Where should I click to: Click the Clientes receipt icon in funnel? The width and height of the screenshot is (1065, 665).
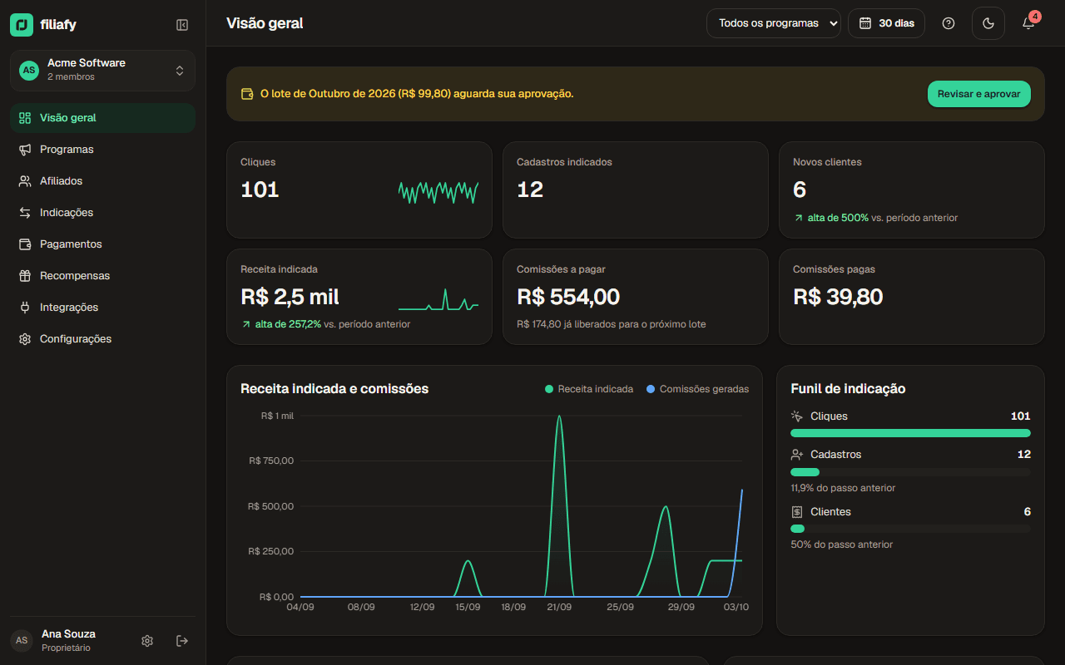click(x=797, y=512)
